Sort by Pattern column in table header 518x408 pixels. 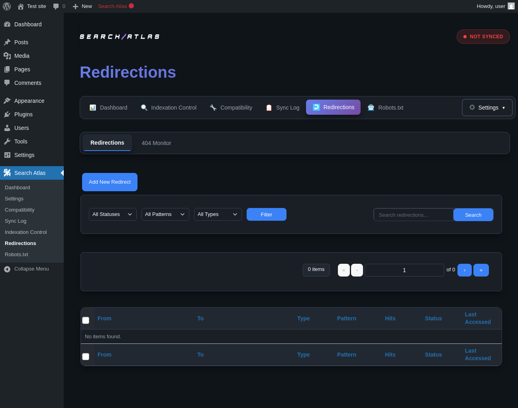point(347,318)
